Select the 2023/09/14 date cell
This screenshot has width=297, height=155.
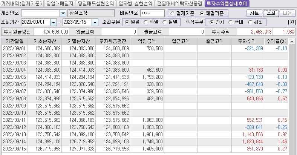click(15, 142)
